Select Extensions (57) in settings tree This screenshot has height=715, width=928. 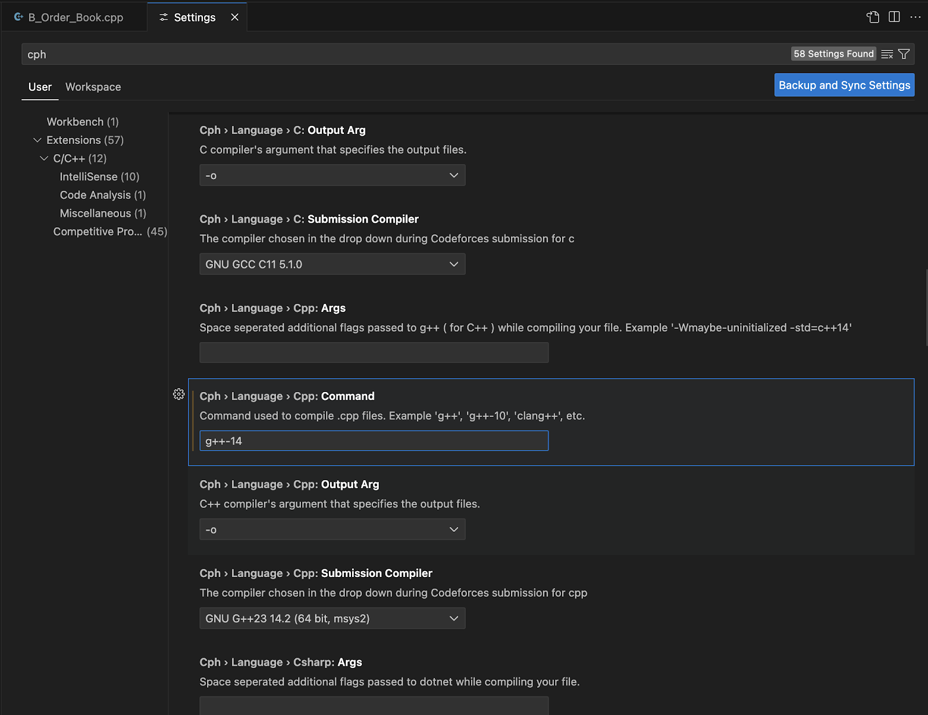click(x=85, y=140)
